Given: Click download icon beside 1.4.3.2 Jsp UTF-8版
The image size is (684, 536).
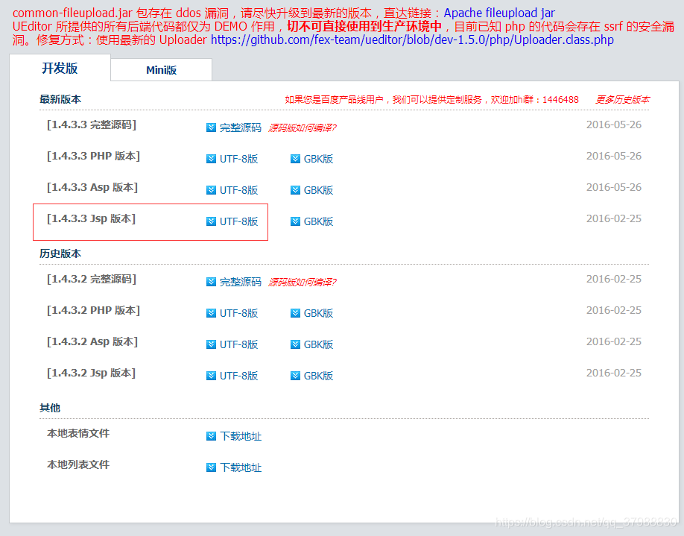Looking at the screenshot, I should pos(211,376).
